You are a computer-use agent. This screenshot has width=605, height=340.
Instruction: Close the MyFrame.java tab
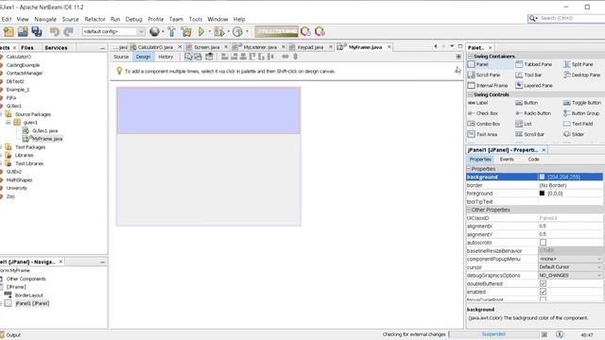click(x=389, y=47)
